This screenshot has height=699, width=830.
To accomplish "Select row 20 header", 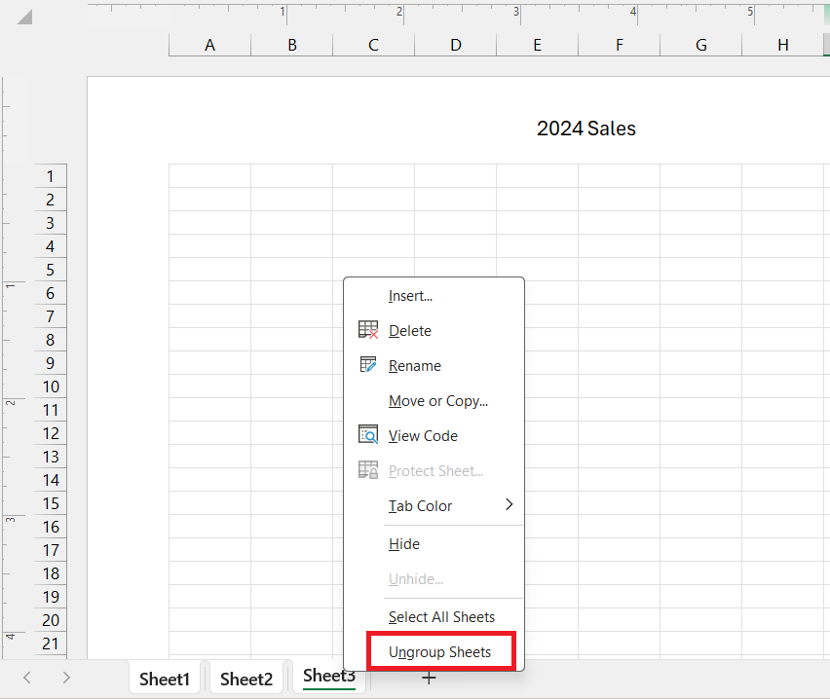I will click(51, 620).
